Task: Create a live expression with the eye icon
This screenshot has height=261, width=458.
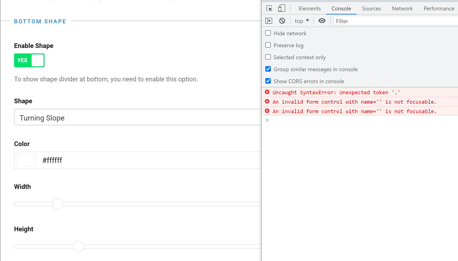Action: pyautogui.click(x=322, y=20)
